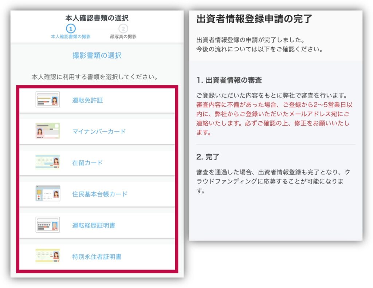
Task: Click the 出資者情報登録申請の完了 page title
Action: pyautogui.click(x=254, y=19)
